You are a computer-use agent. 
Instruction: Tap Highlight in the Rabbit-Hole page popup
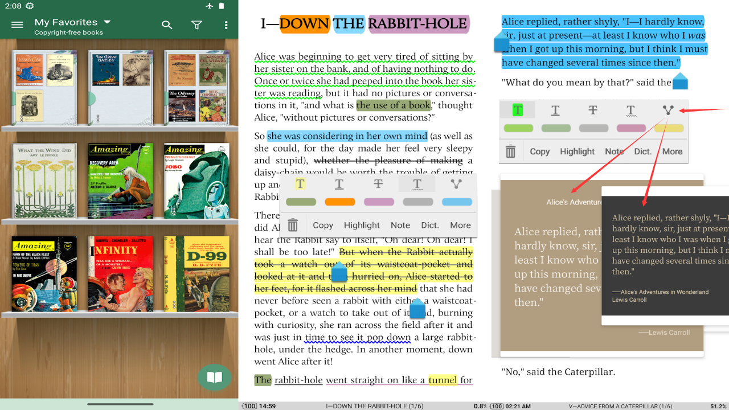362,225
